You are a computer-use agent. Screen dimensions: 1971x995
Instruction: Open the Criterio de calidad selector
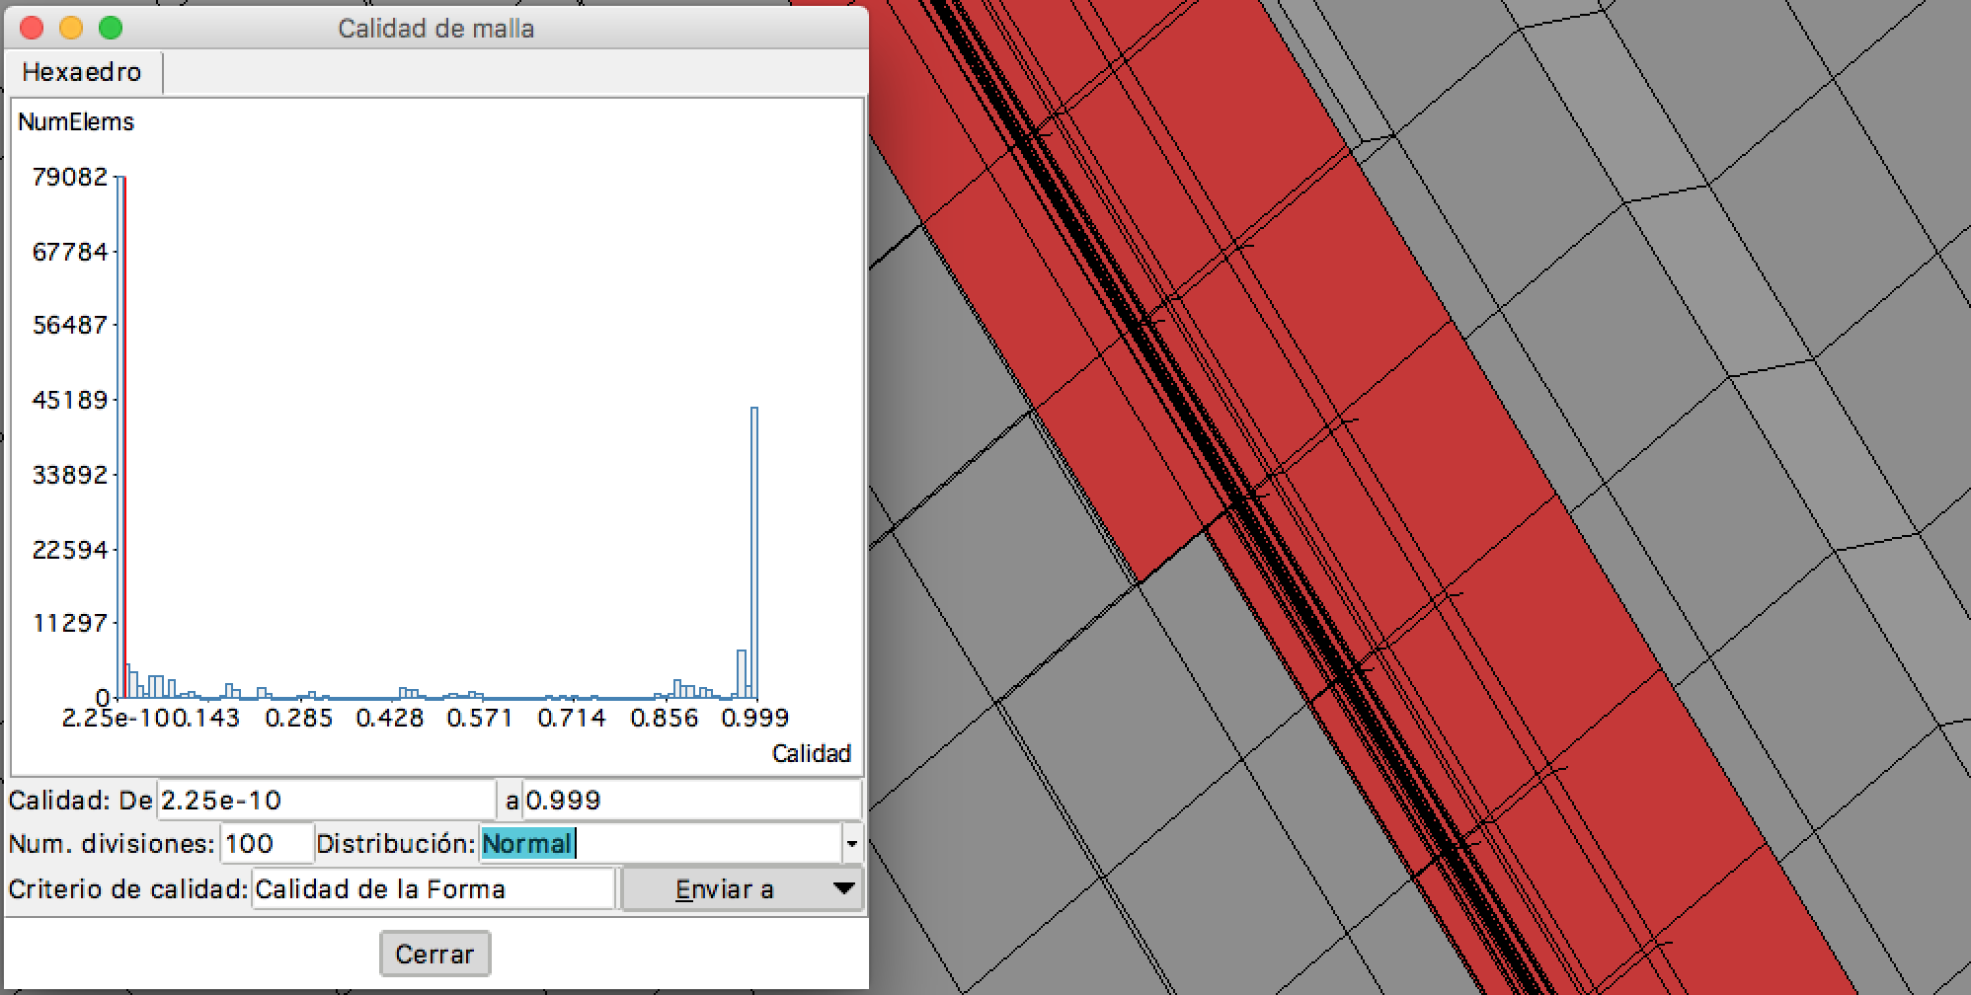click(433, 888)
